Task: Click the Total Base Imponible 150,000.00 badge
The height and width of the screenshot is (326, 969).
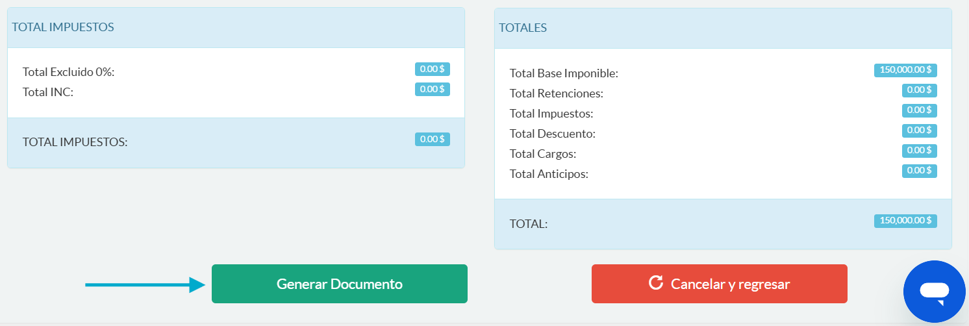Action: click(x=905, y=70)
